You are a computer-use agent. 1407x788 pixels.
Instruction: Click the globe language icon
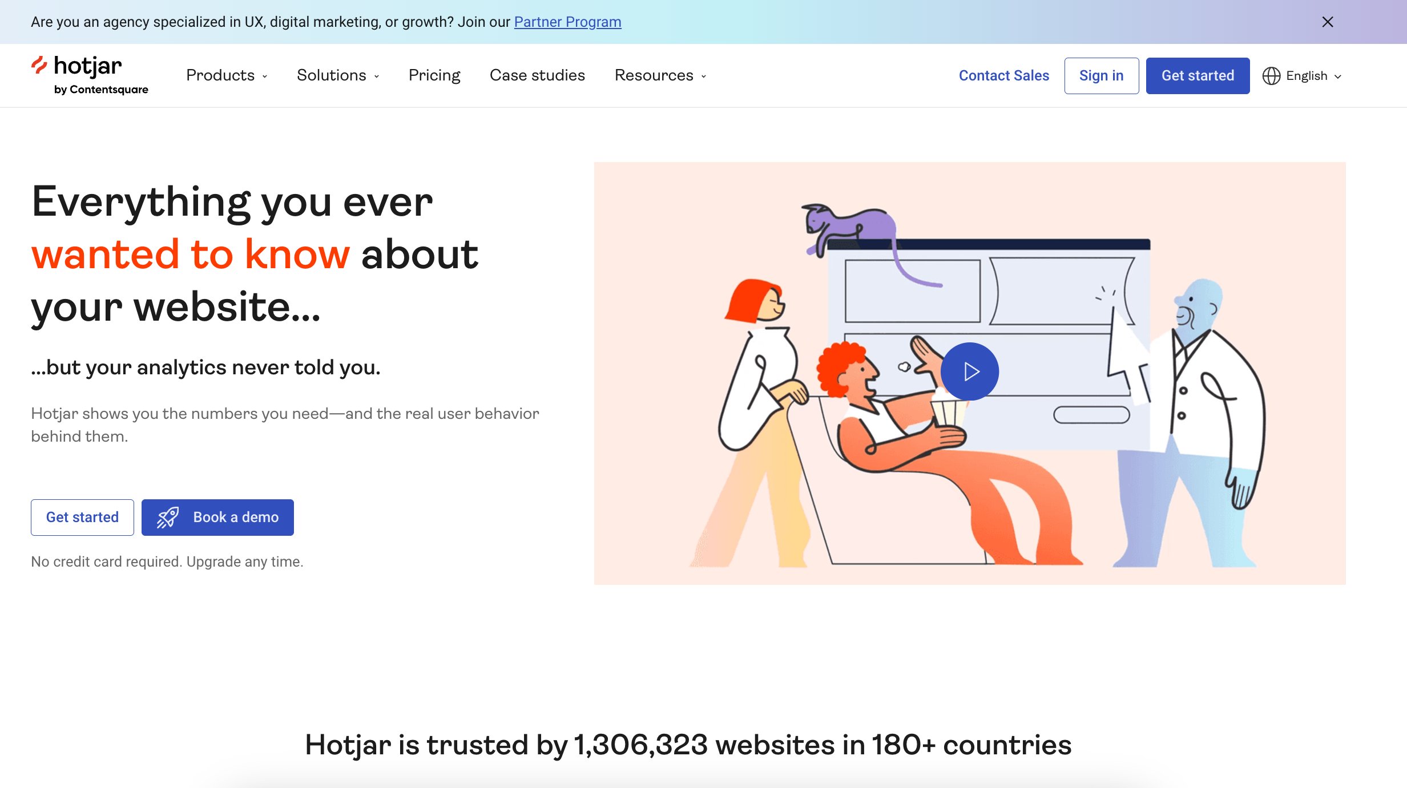[x=1271, y=75]
